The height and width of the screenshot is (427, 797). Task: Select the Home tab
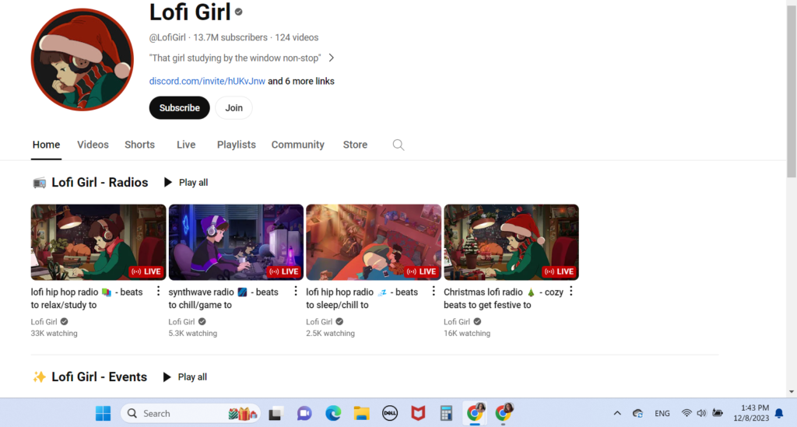point(46,145)
